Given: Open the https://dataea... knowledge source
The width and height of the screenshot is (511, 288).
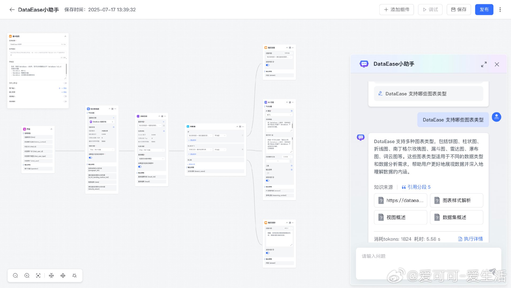Looking at the screenshot, I should click(x=400, y=201).
